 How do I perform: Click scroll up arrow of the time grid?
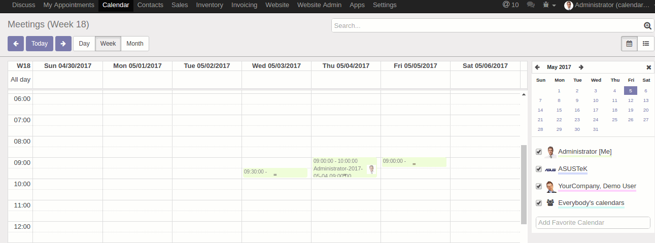pyautogui.click(x=524, y=95)
